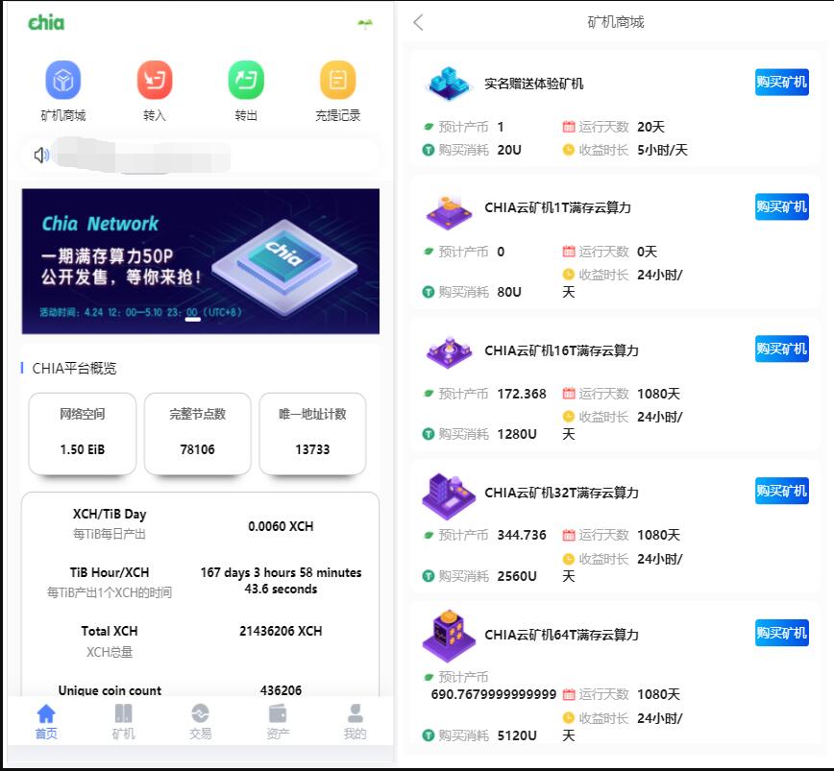Image resolution: width=834 pixels, height=771 pixels.
Task: Click the calendar icon beside 0天
Action: pos(569,252)
